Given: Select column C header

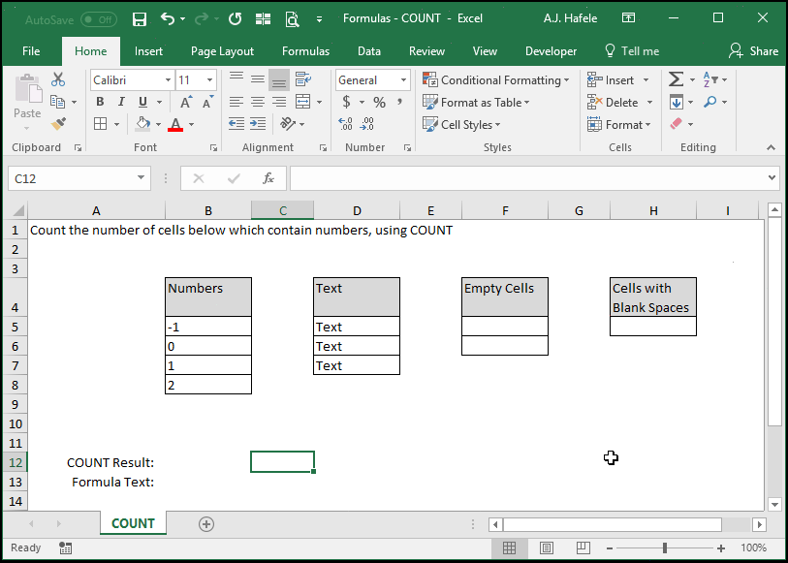Looking at the screenshot, I should pyautogui.click(x=282, y=210).
